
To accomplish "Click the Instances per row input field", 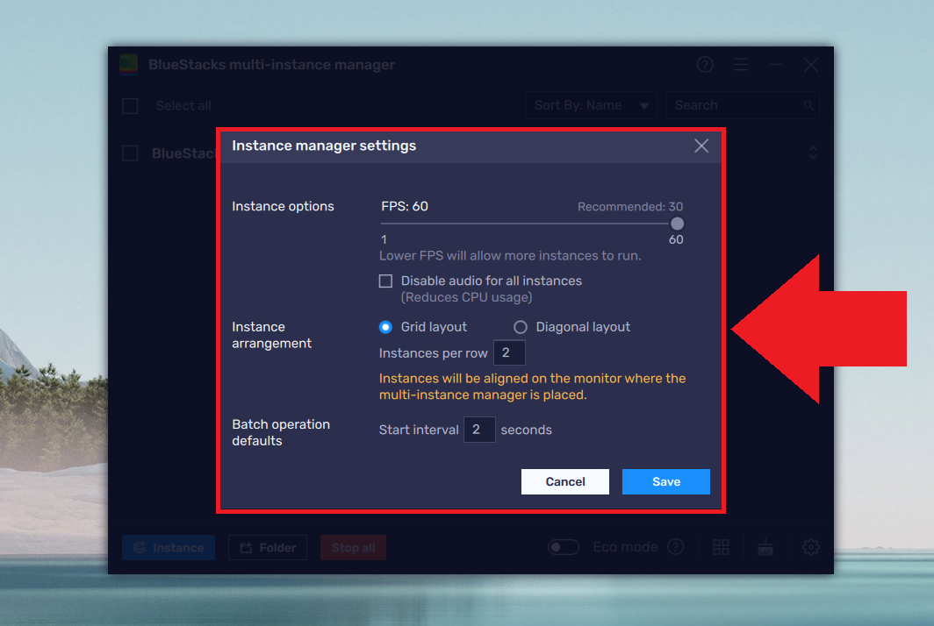I will (509, 352).
